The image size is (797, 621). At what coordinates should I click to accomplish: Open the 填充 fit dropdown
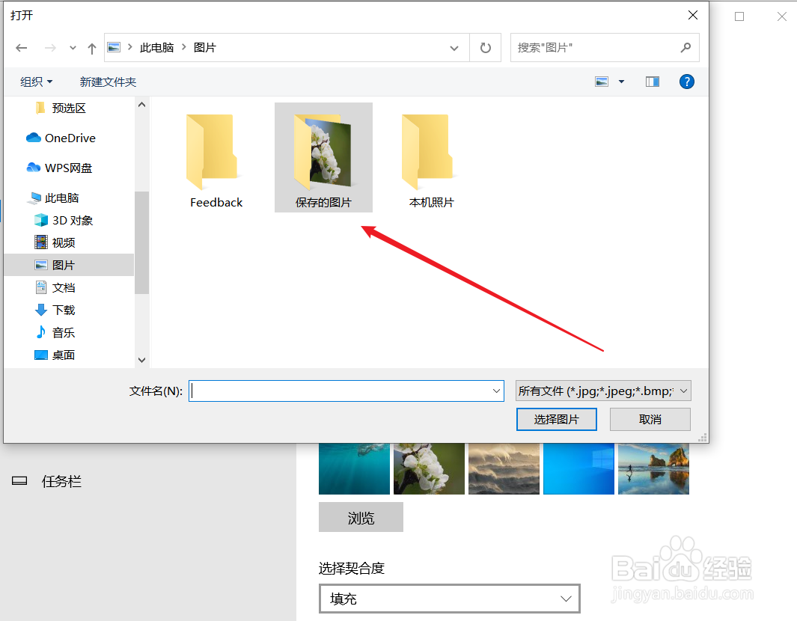coord(449,599)
